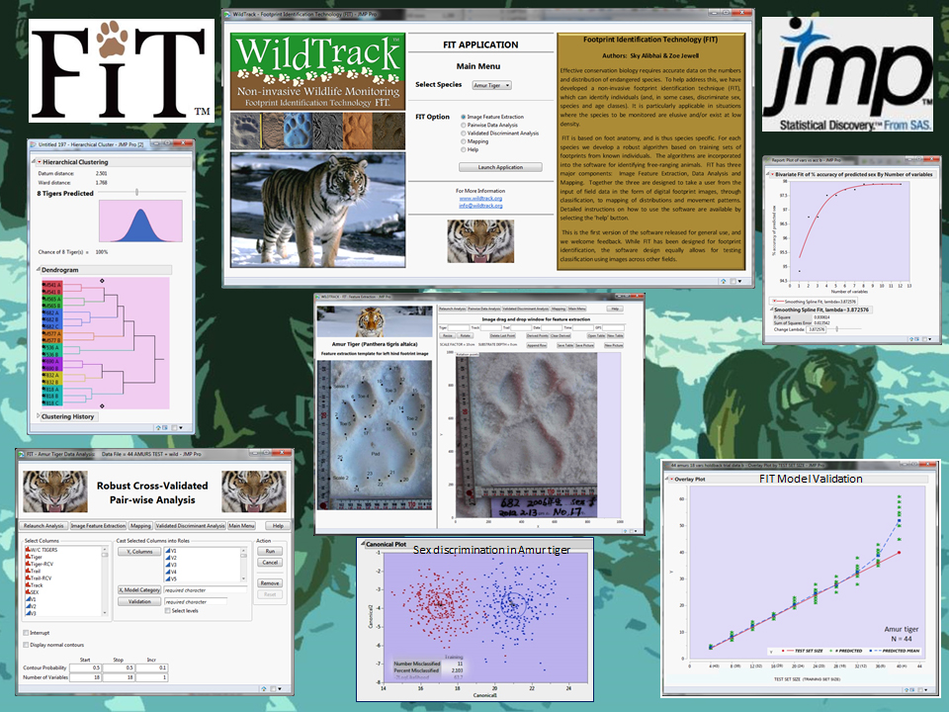Click the Tiger input field in Feature Extraction
This screenshot has height=712, width=949.
coord(458,327)
